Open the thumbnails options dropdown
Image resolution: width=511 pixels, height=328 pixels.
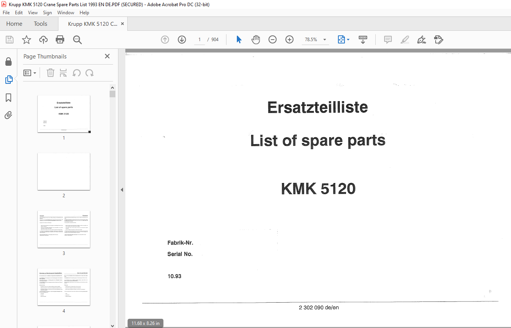click(30, 73)
